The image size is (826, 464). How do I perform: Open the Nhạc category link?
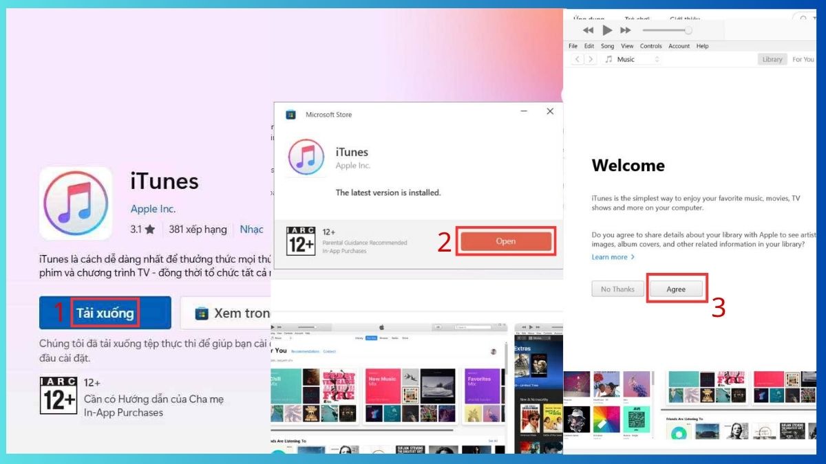tap(251, 230)
